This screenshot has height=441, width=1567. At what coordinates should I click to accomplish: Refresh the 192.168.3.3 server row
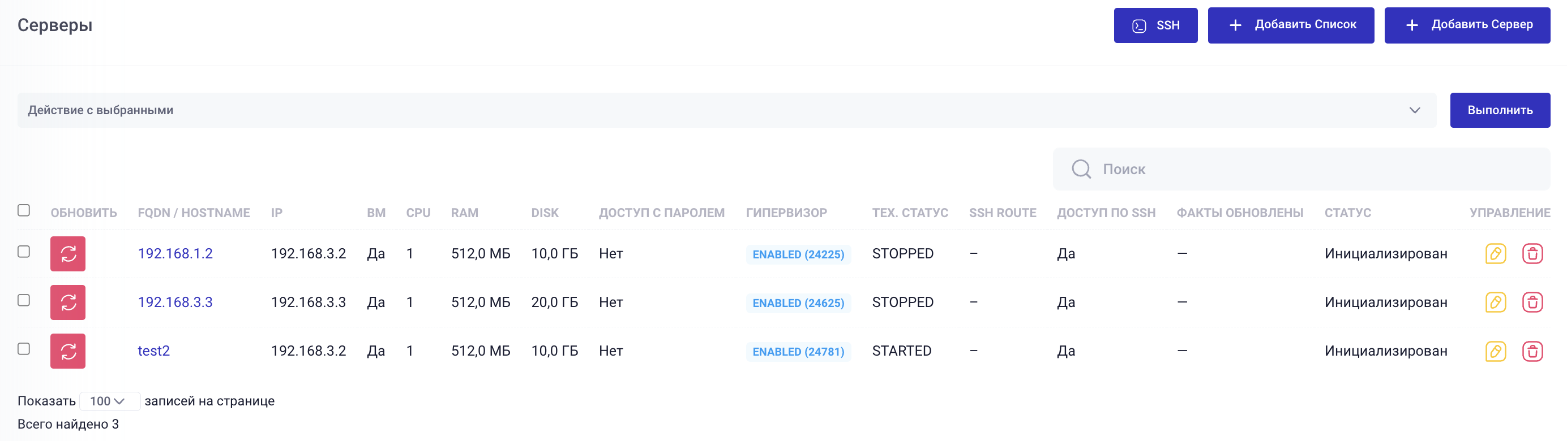coord(67,302)
